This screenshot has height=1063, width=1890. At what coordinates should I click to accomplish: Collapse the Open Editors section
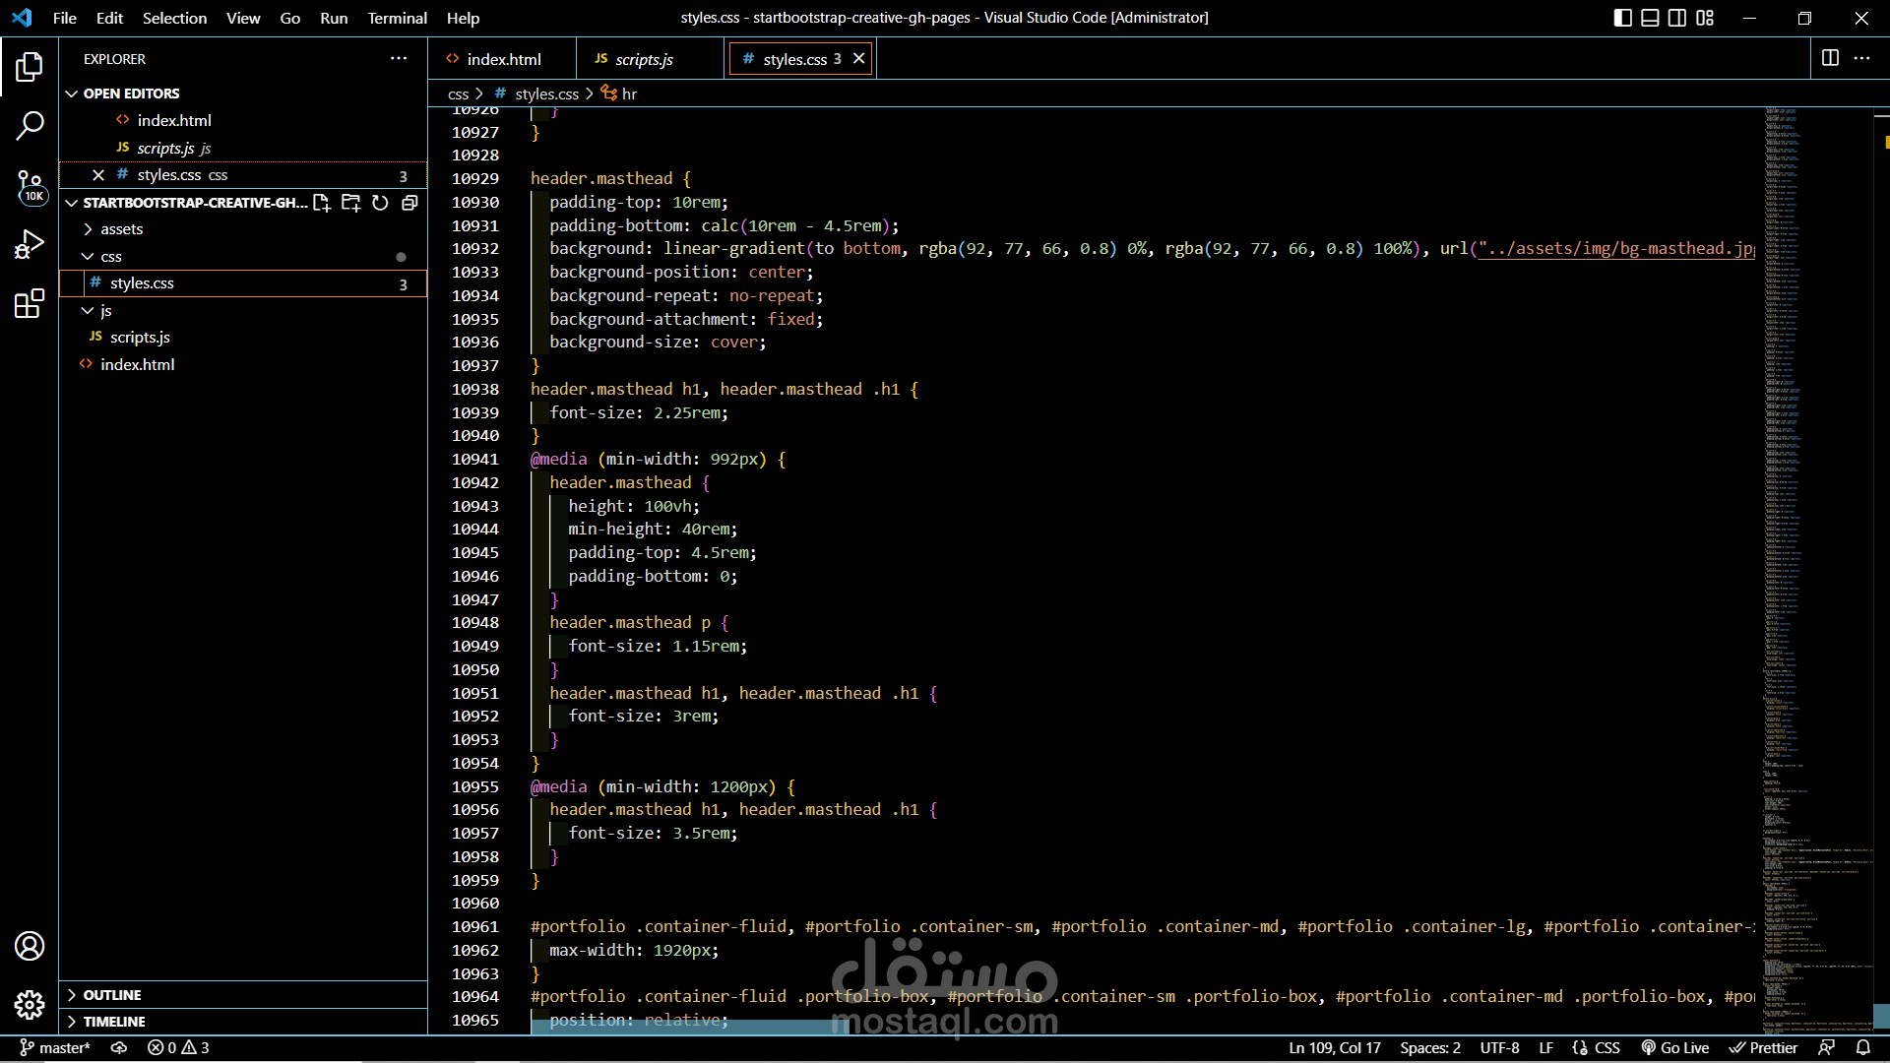pos(243,94)
